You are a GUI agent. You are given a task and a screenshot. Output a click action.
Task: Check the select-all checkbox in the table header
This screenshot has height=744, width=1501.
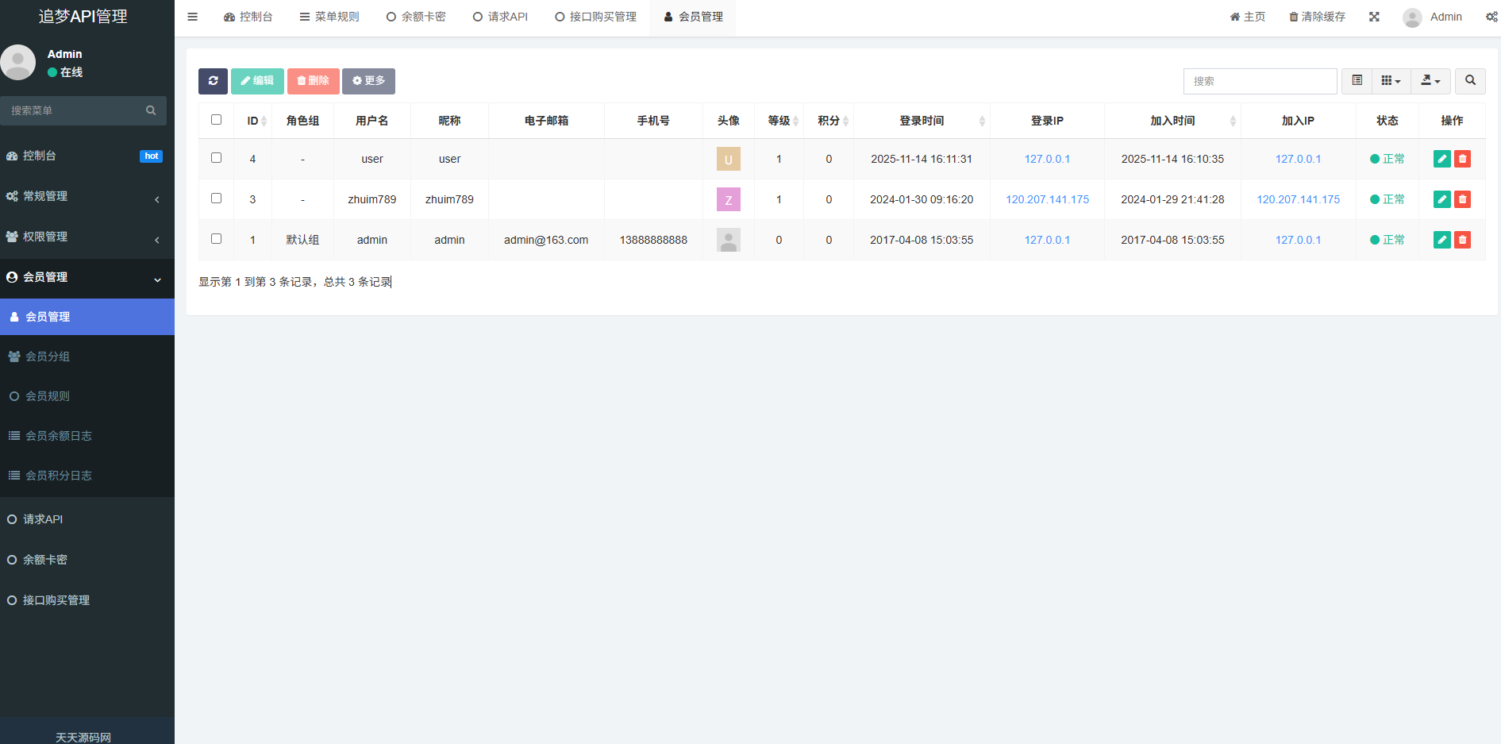216,119
